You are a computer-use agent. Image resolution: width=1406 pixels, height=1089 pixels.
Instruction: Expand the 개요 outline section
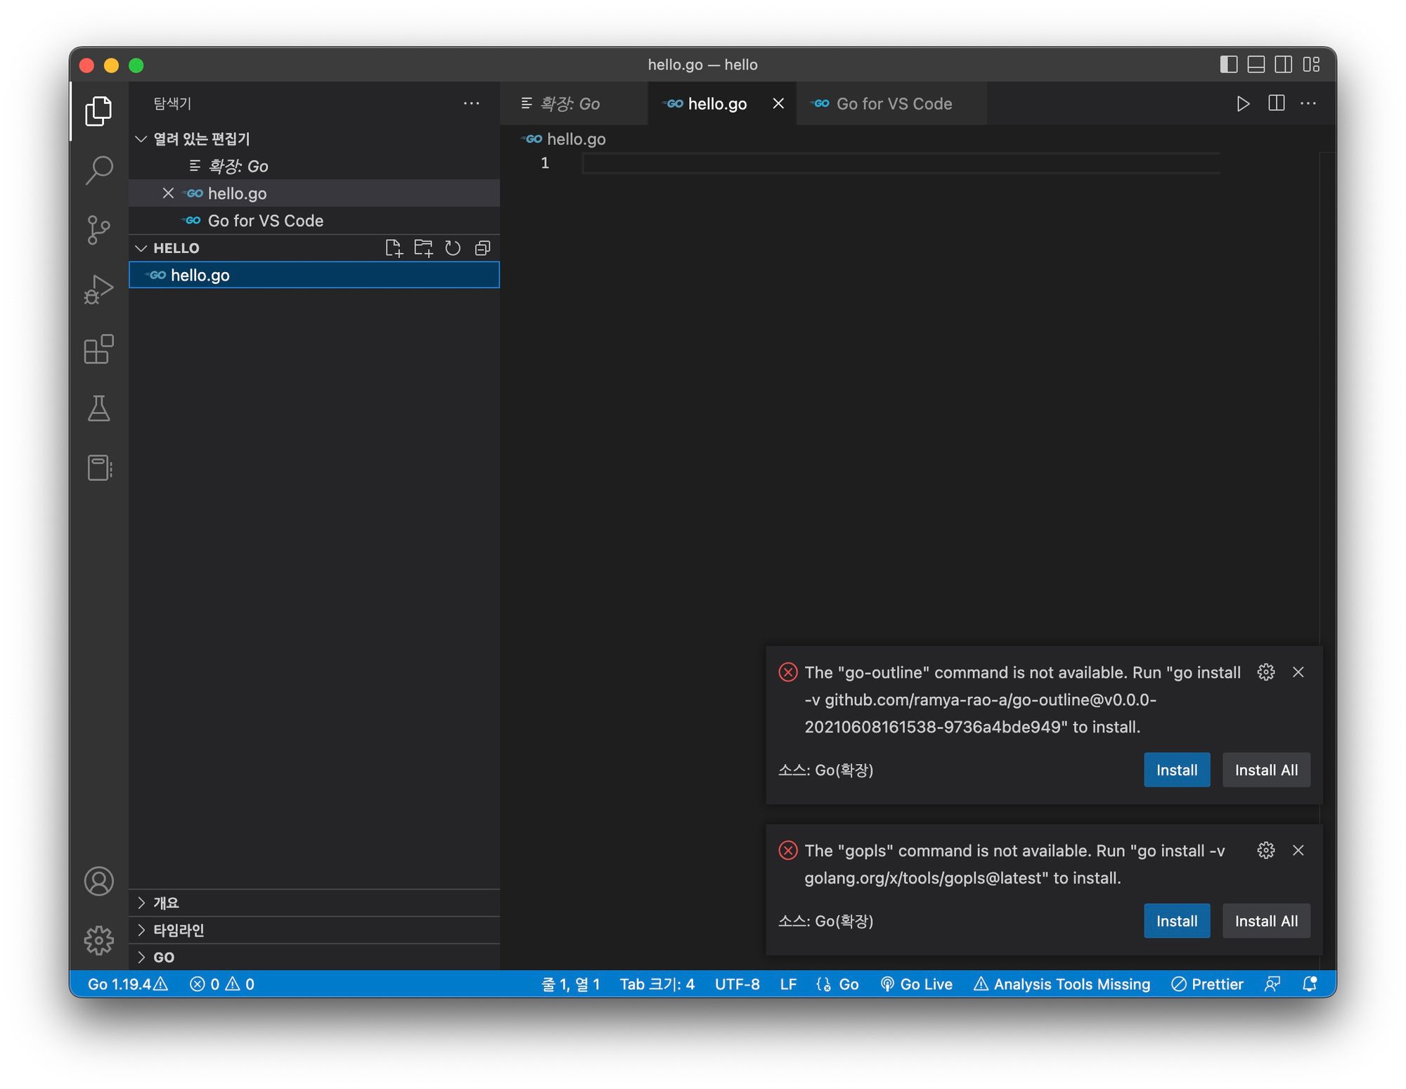point(167,903)
